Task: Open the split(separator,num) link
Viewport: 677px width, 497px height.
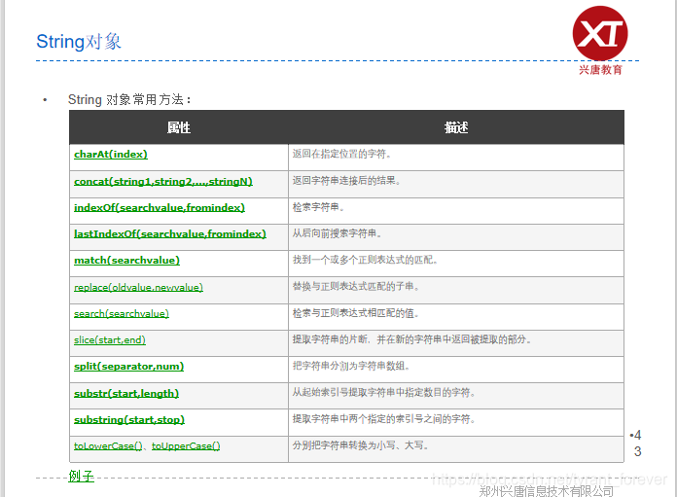Action: click(x=128, y=366)
